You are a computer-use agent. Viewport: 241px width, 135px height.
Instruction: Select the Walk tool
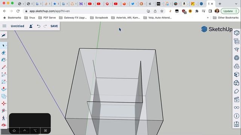point(3,118)
